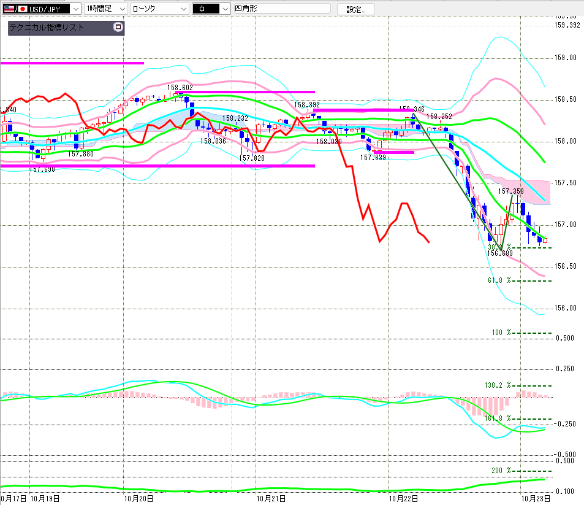Click the 10月22日 date axis label
Screen dimensions: 584x505
(x=403, y=498)
